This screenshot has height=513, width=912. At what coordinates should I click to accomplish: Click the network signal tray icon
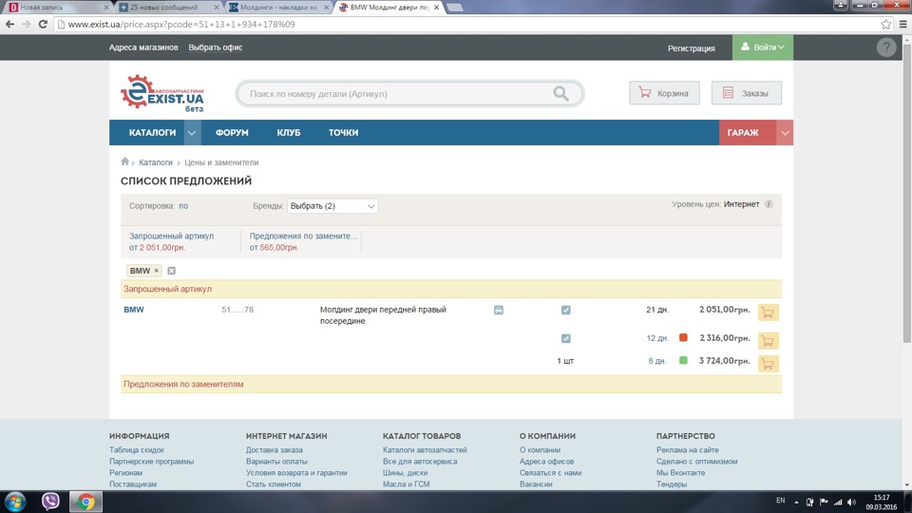(838, 502)
